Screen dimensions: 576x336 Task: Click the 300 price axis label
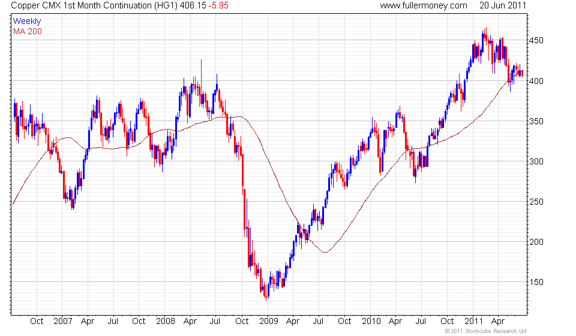click(x=536, y=161)
